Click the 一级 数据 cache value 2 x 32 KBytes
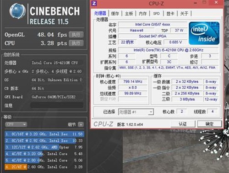 tap(187, 82)
